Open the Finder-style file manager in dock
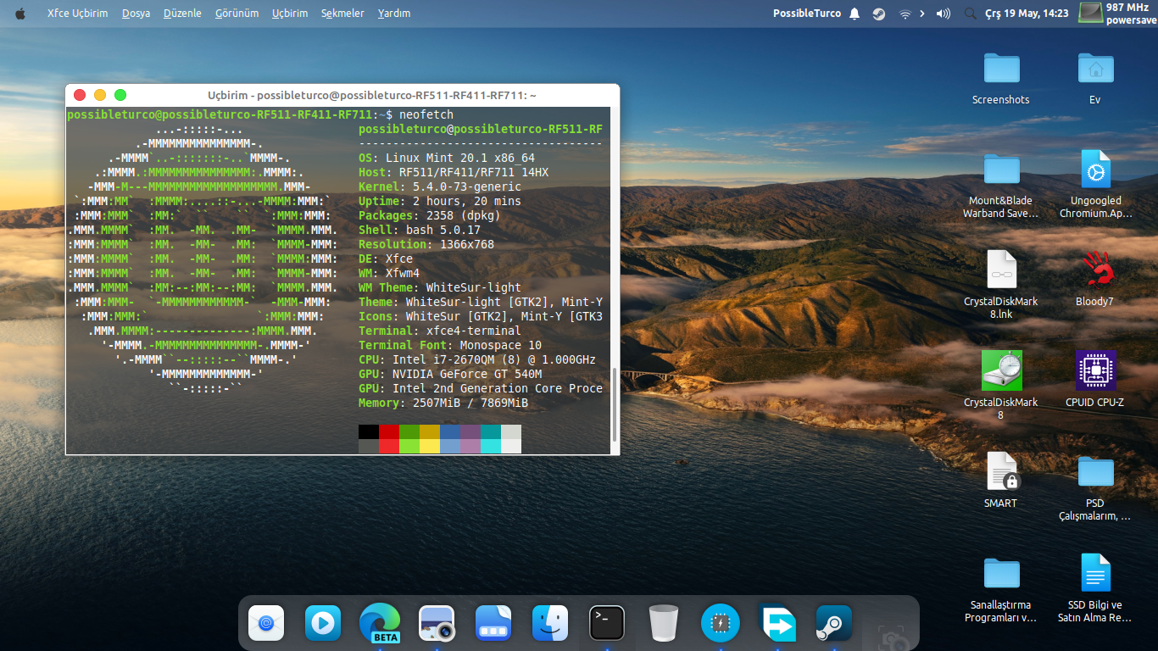 [x=550, y=623]
